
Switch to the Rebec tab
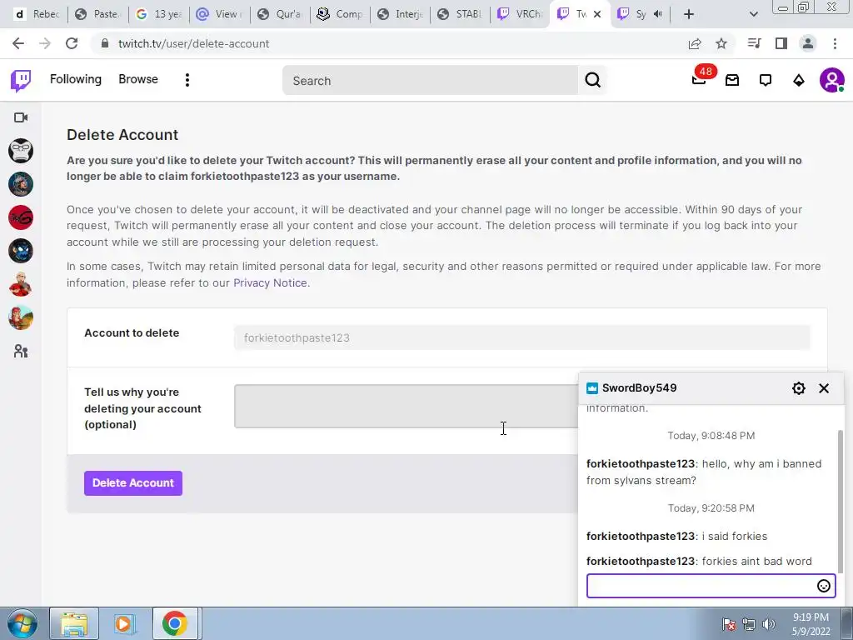[37, 14]
